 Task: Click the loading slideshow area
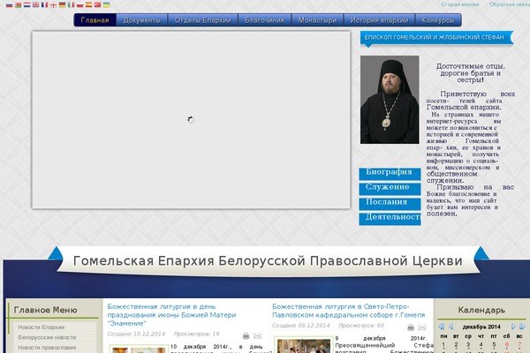192,120
